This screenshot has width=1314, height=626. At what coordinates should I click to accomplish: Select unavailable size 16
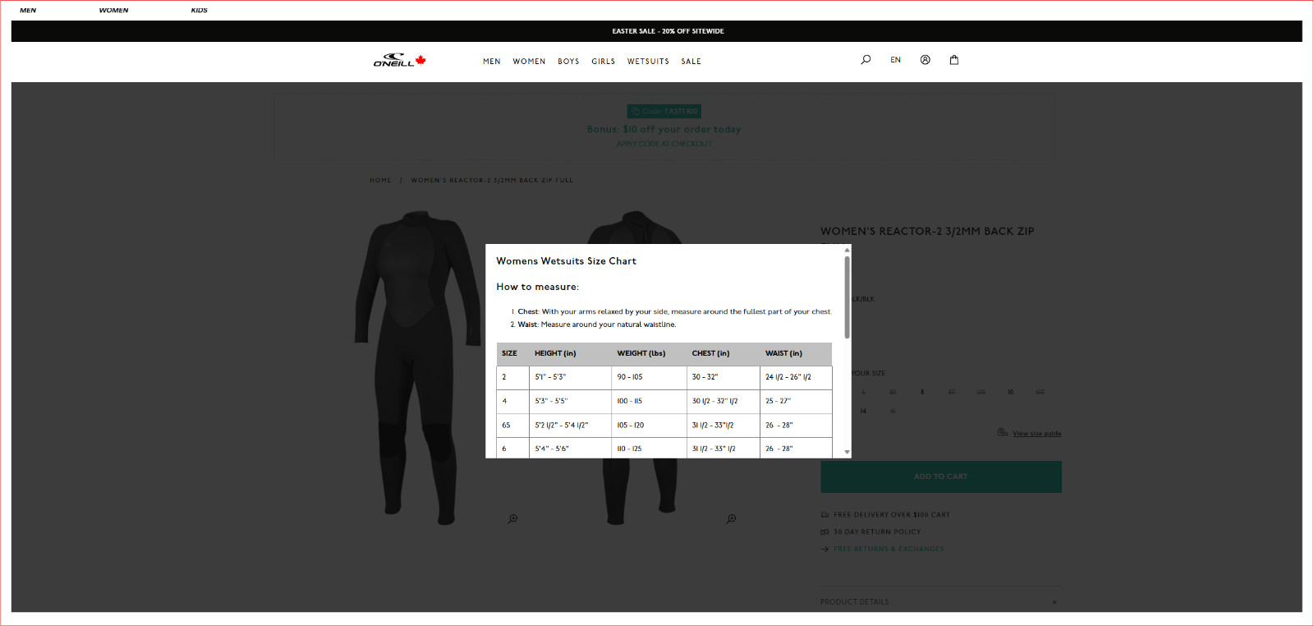pyautogui.click(x=893, y=411)
